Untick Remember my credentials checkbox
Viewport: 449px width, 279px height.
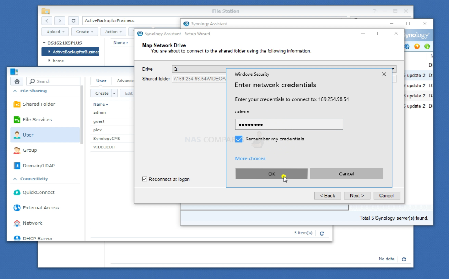coord(239,139)
